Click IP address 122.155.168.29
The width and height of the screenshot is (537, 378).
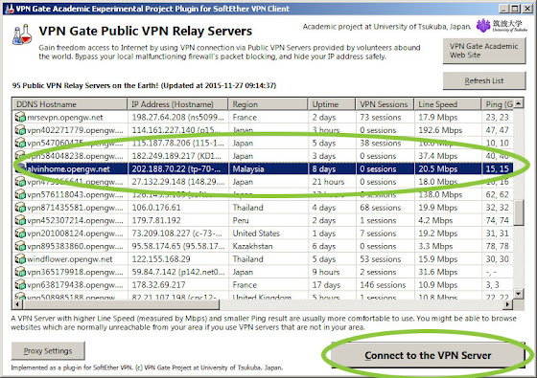[161, 259]
